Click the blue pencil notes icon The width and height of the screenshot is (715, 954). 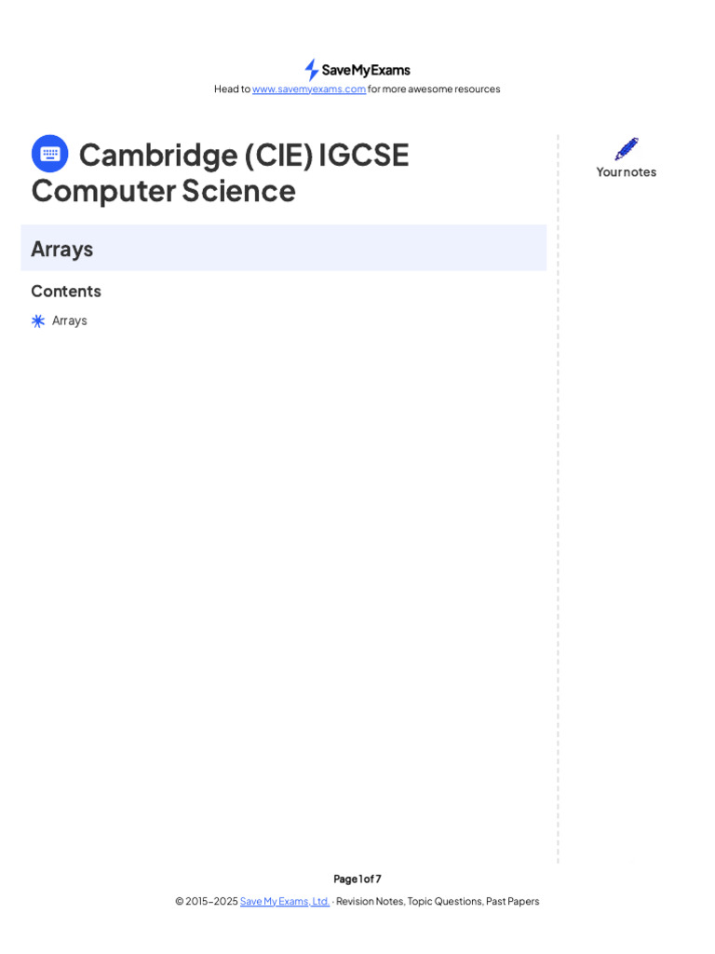coord(627,149)
